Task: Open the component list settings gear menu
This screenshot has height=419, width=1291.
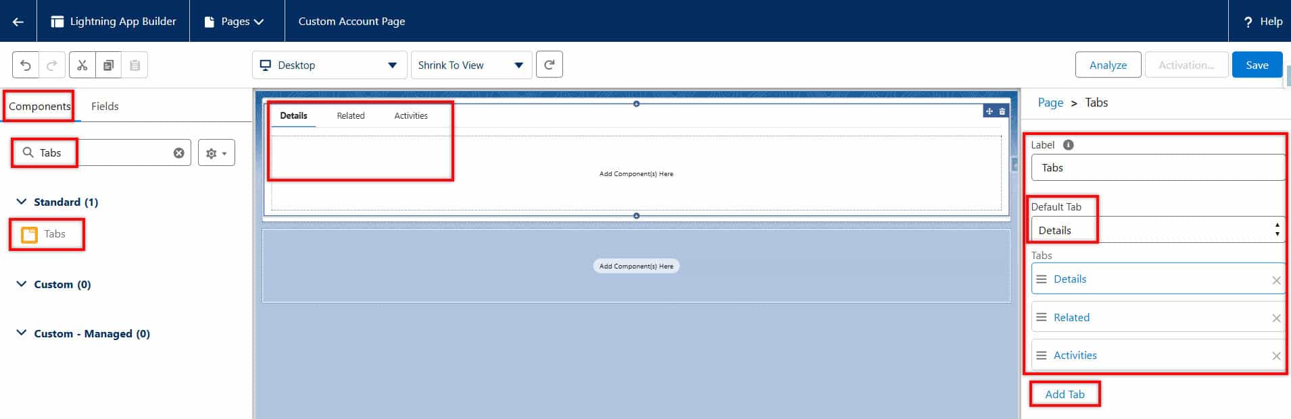Action: pyautogui.click(x=216, y=153)
